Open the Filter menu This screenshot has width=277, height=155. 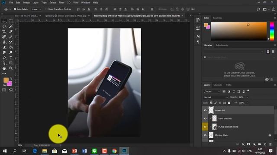point(61,3)
